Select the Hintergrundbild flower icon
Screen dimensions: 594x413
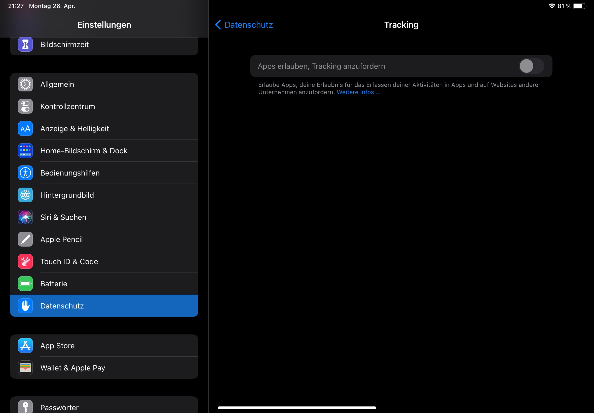[25, 195]
